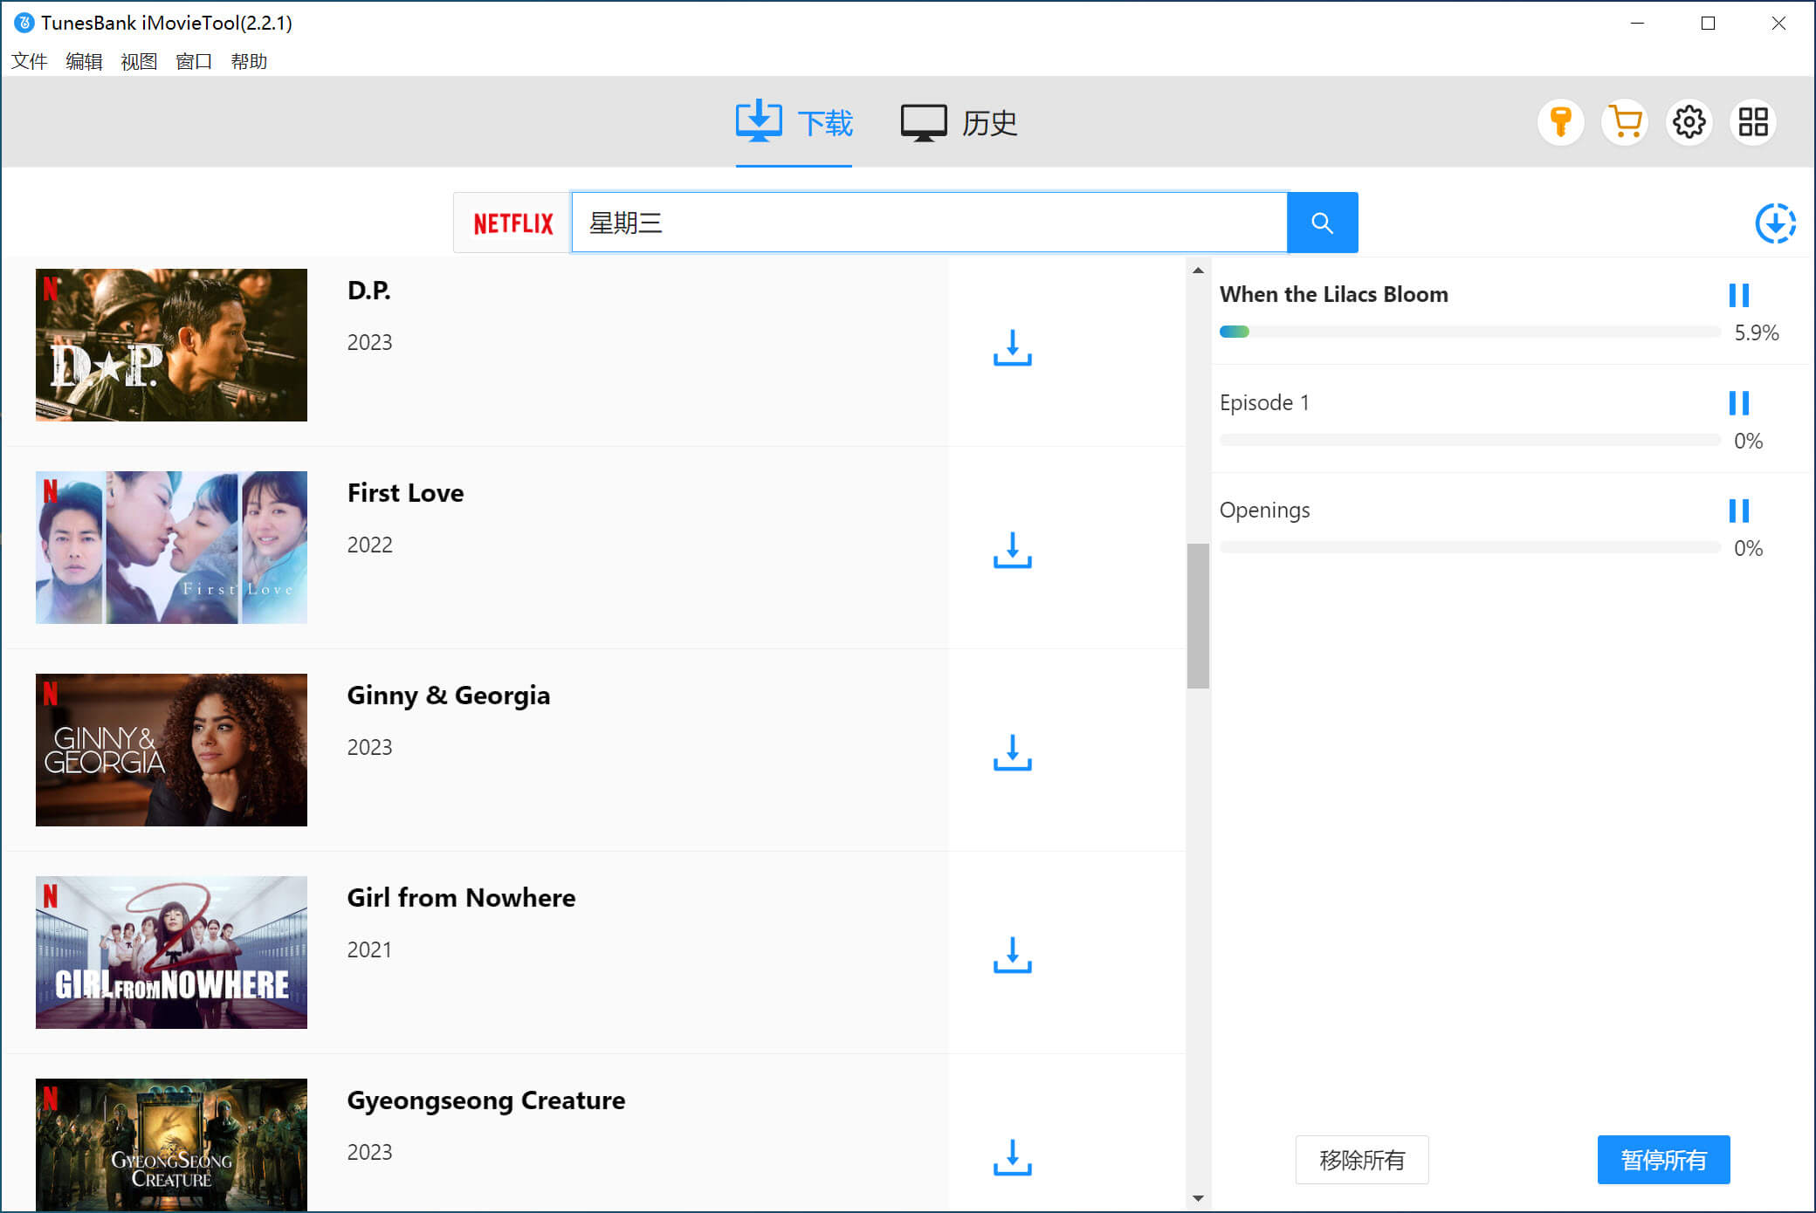Click the Ginny & Georgia download icon
Screen dimensions: 1816x1213
(x=1012, y=752)
